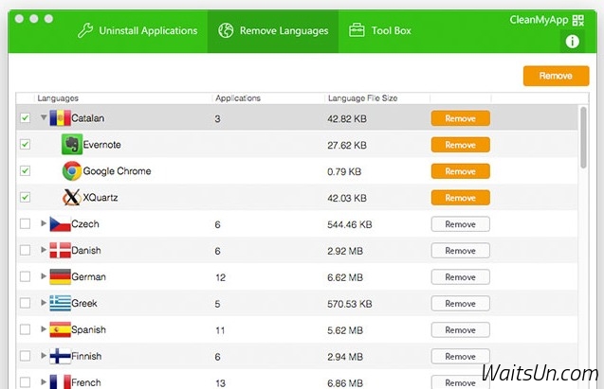
Task: Uncheck the Catalan language checkbox
Action: (25, 118)
